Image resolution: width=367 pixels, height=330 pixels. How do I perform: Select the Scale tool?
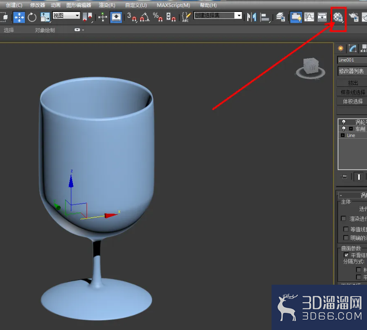click(45, 17)
